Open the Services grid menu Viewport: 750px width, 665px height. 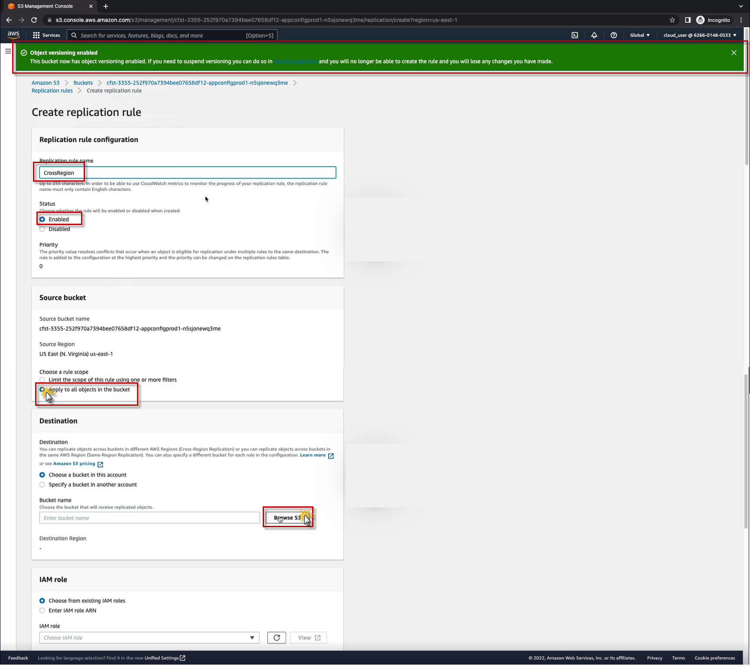tap(46, 35)
